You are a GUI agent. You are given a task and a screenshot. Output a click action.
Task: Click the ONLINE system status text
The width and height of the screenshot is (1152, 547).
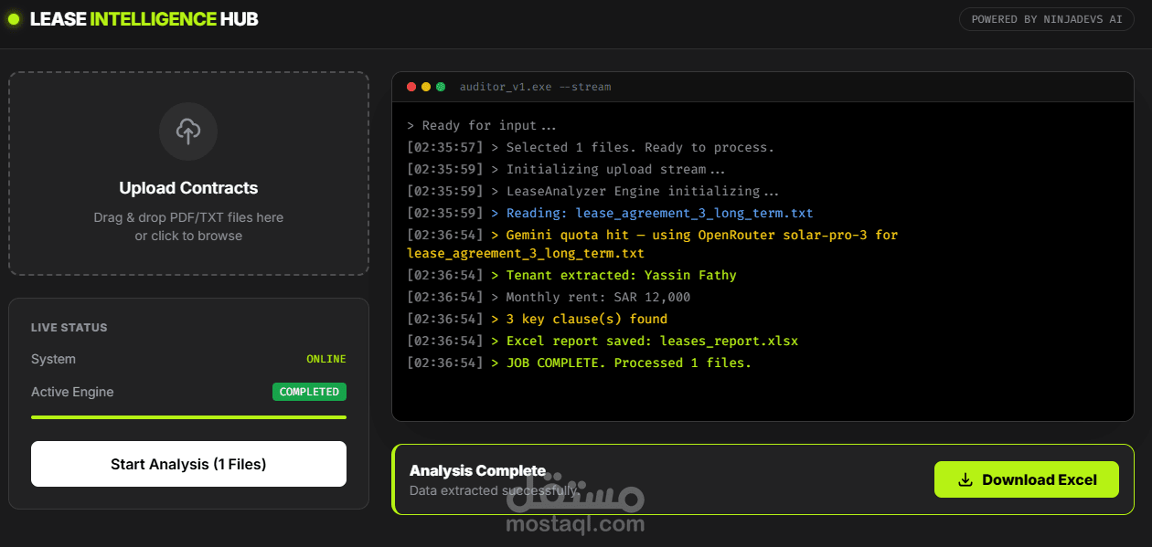click(x=326, y=359)
